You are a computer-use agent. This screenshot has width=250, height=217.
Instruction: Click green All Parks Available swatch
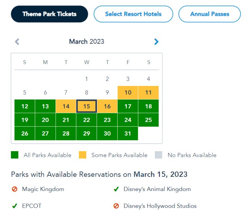point(14,155)
